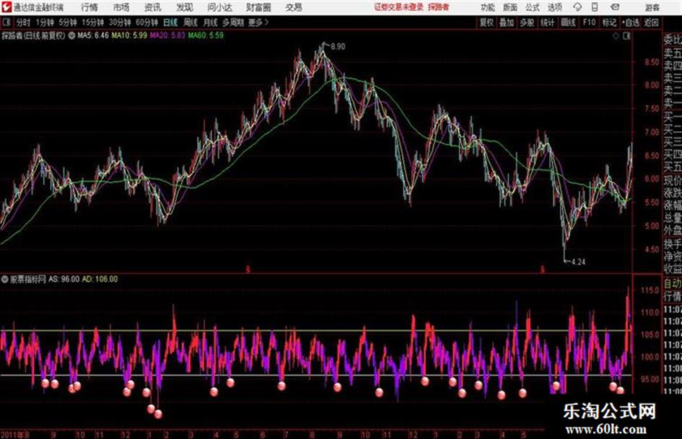Image resolution: width=682 pixels, height=439 pixels.
Task: Switch to 30分钟 period
Action: (120, 22)
